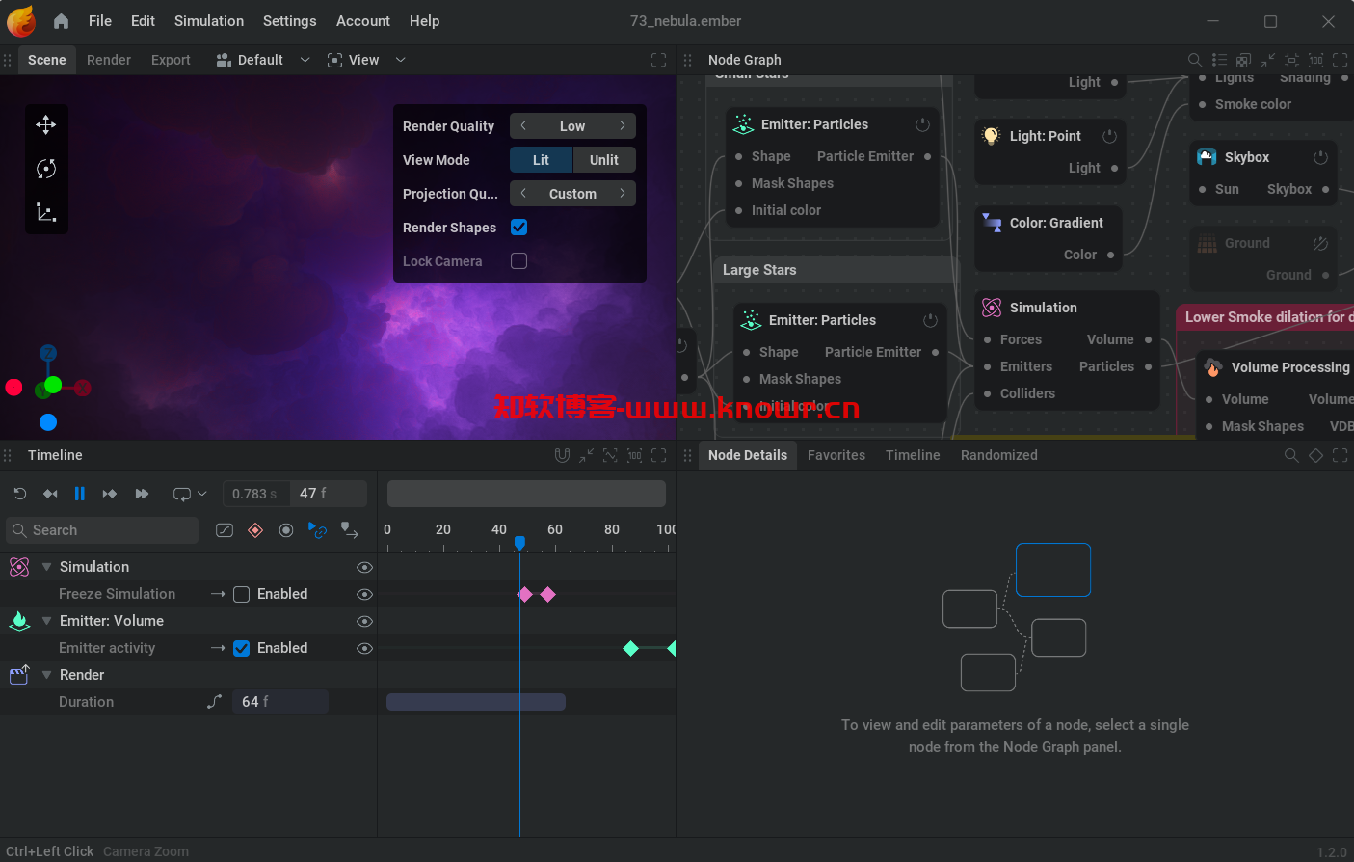The height and width of the screenshot is (862, 1354).
Task: Toggle power on the Ground node
Action: coord(1320,243)
